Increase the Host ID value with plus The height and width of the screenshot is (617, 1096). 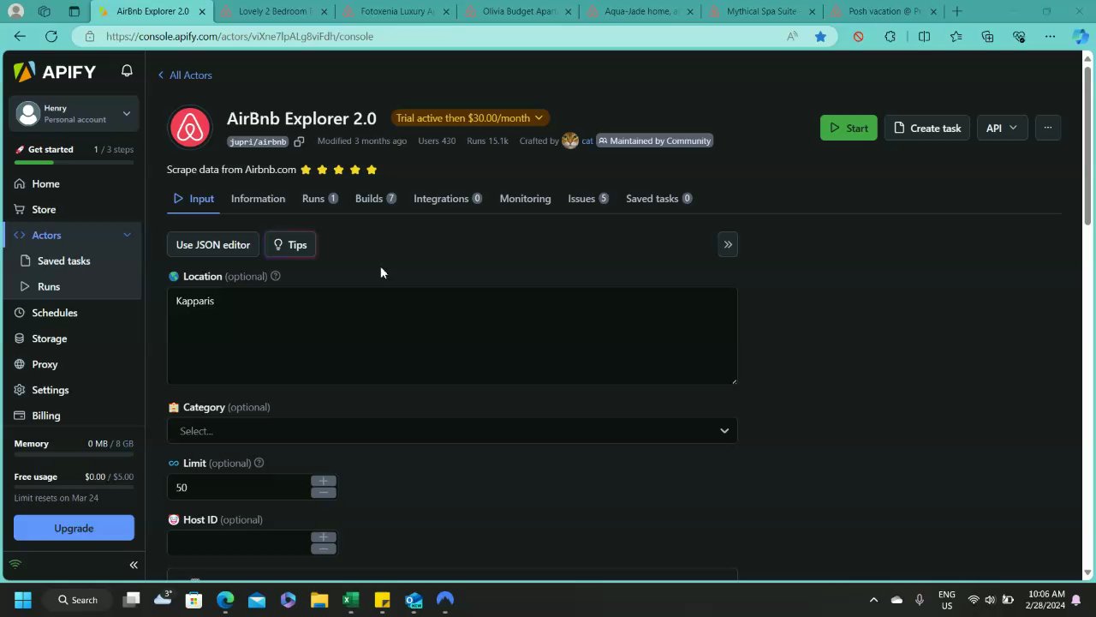pos(324,537)
